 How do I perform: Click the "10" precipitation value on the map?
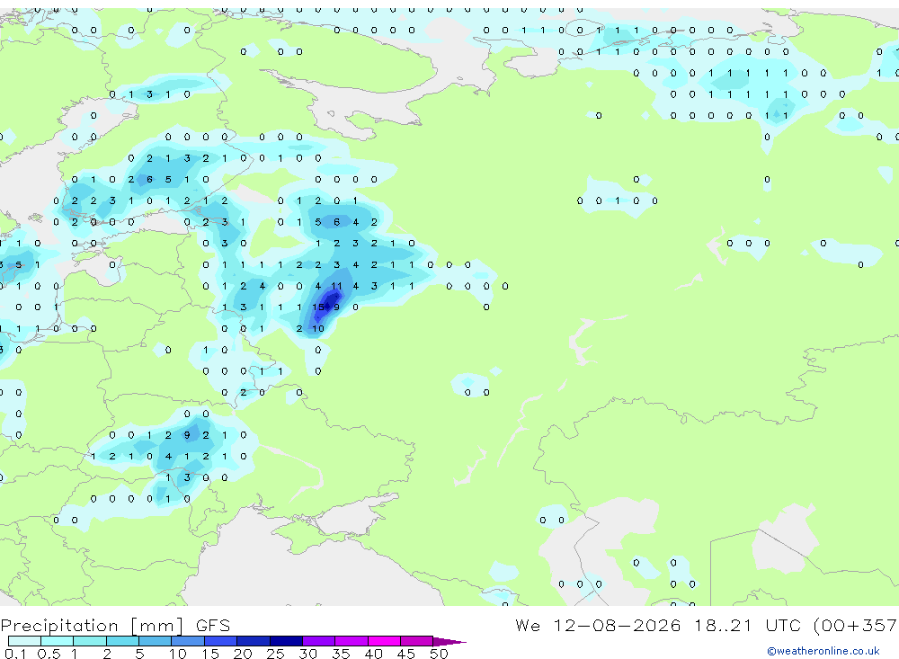tap(318, 329)
